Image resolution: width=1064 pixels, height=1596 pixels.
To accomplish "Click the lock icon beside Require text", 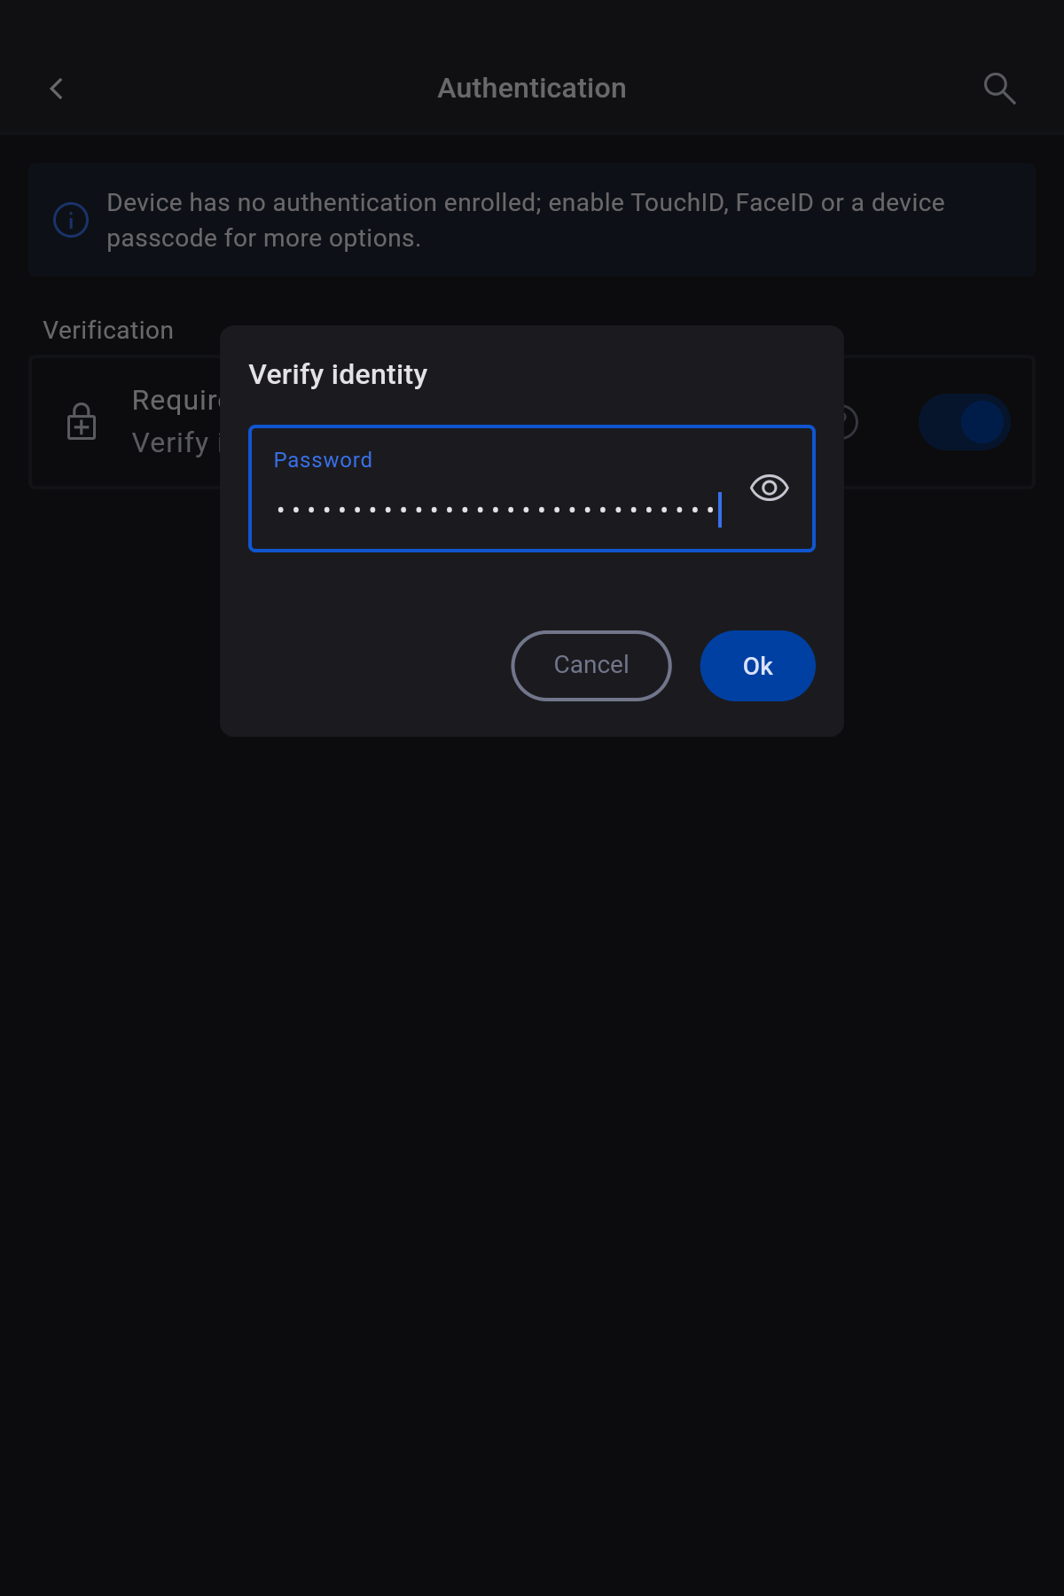I will tap(82, 421).
